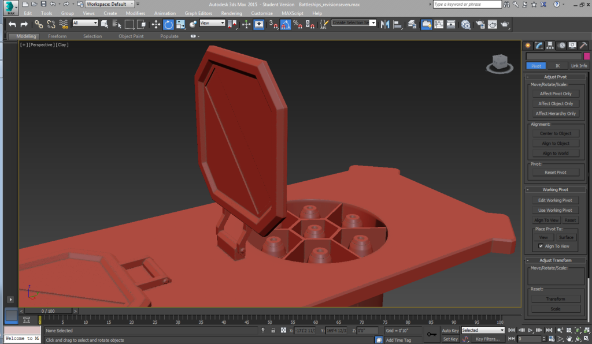592x344 pixels.
Task: Open the Workspace: Default dropdown
Action: [110, 4]
